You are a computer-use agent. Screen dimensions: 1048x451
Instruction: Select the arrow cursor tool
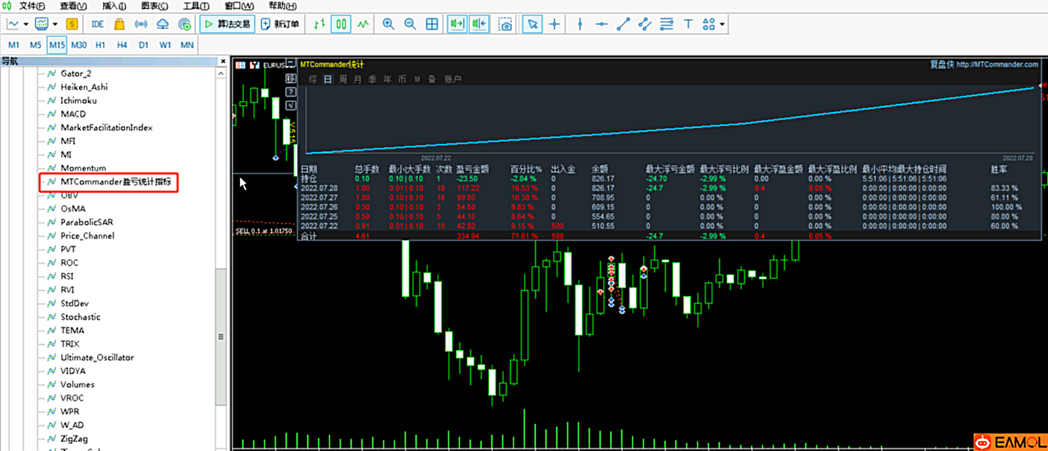533,24
